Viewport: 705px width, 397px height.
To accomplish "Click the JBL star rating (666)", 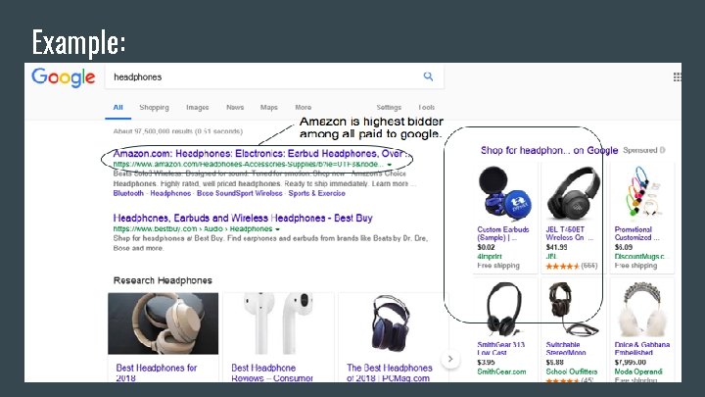I will click(x=572, y=266).
